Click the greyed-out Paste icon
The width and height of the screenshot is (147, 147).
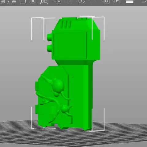click(x=69, y=1)
